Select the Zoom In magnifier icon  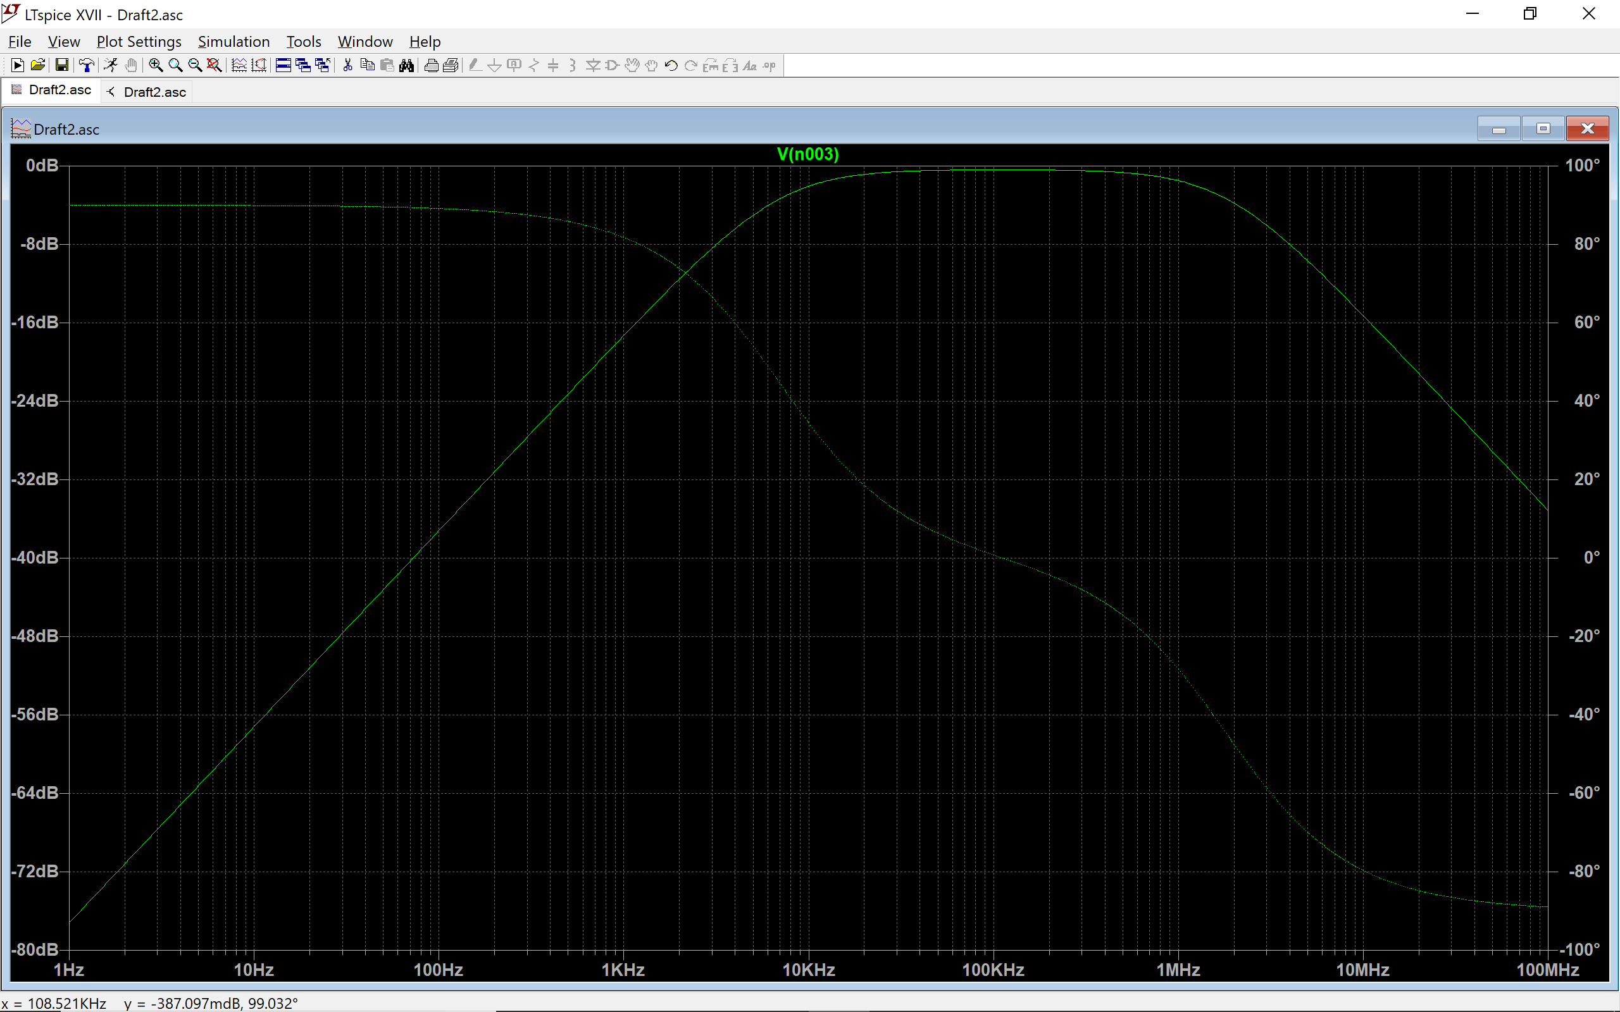click(x=156, y=65)
